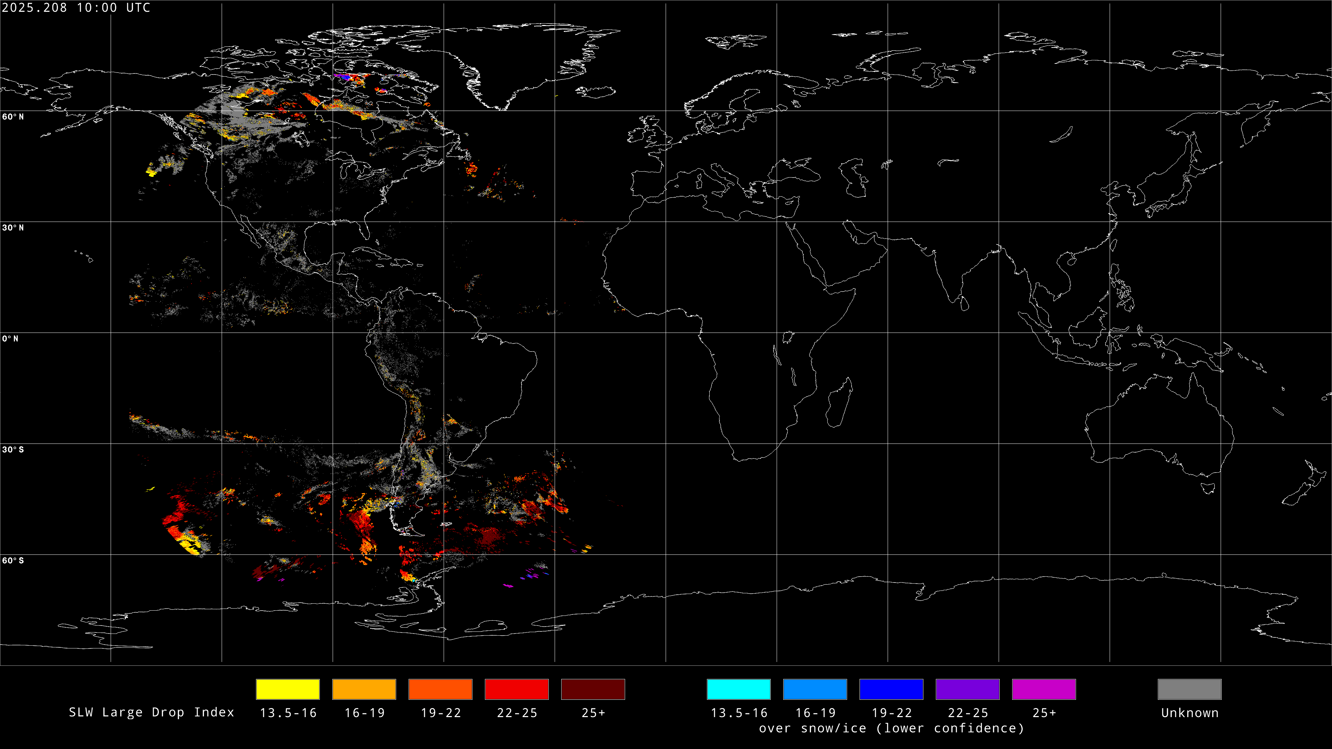This screenshot has height=749, width=1332.
Task: Click the SLW Large Drop Index label
Action: (152, 712)
